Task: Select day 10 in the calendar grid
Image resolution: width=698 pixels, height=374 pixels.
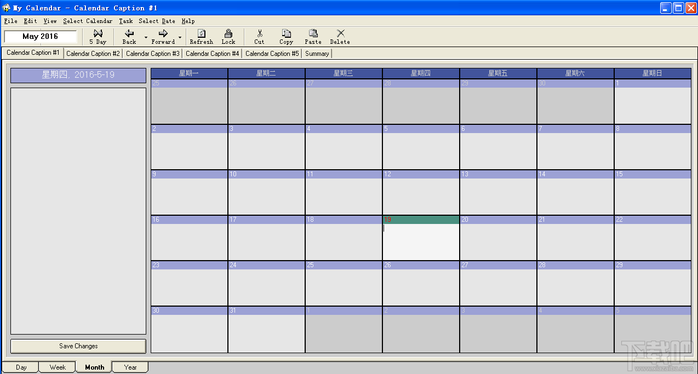Action: click(x=266, y=192)
